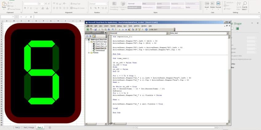Open the Insert menu in VBA editor
Viewport: 261px width, 130px height.
click(106, 26)
